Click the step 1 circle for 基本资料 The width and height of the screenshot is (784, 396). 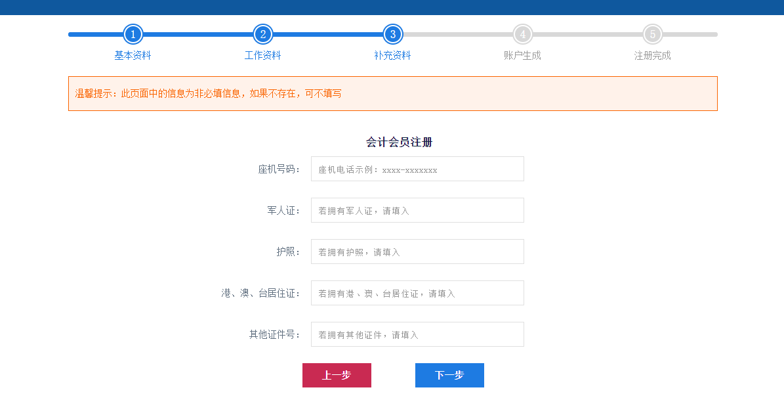click(x=133, y=34)
